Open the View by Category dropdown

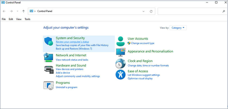(178, 28)
